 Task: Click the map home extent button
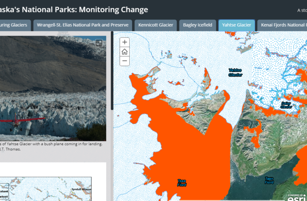[125, 52]
